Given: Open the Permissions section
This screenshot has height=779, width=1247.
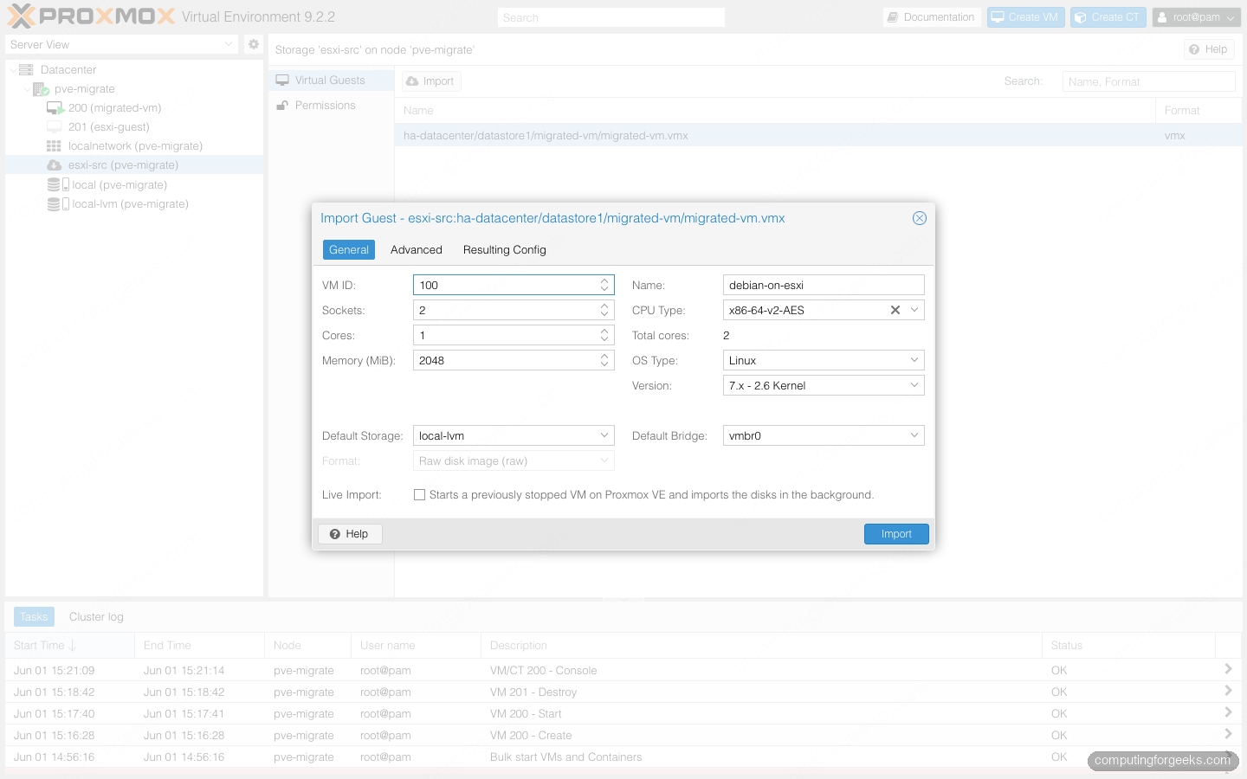Looking at the screenshot, I should (330, 106).
